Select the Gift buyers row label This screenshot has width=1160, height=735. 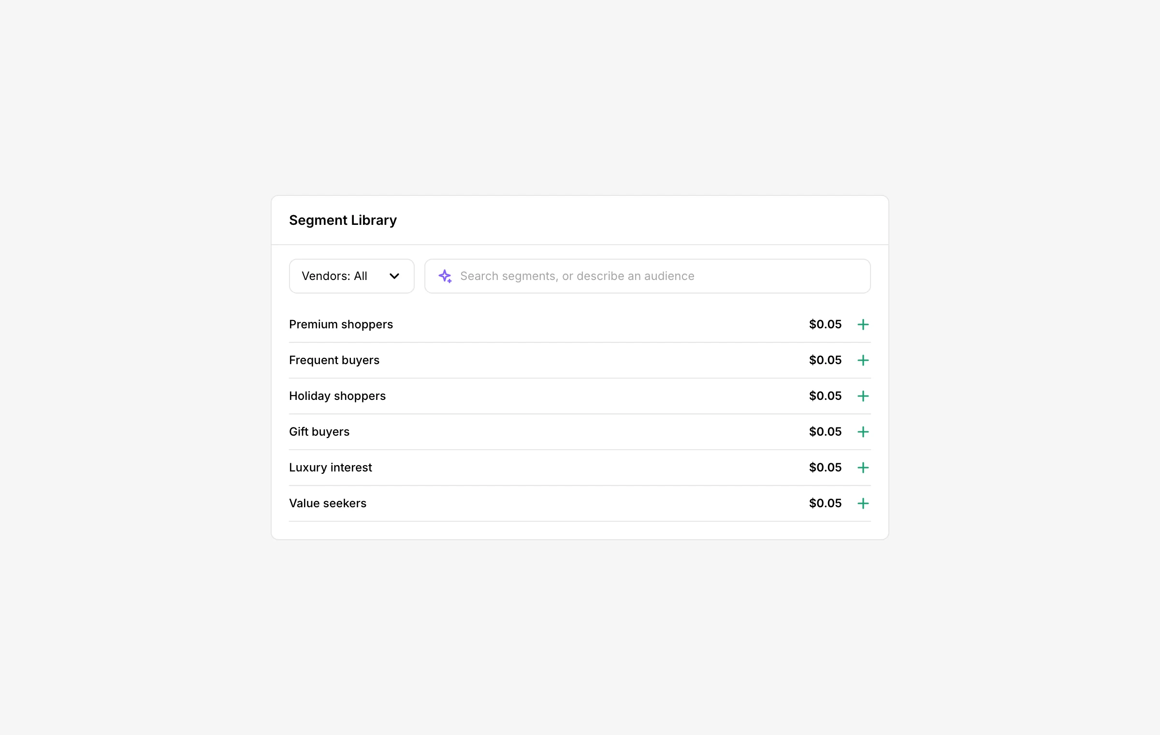point(319,432)
